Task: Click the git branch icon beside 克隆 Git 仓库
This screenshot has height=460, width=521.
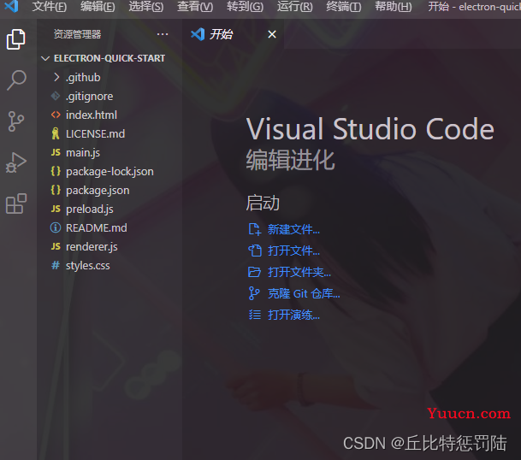Action: pos(254,293)
